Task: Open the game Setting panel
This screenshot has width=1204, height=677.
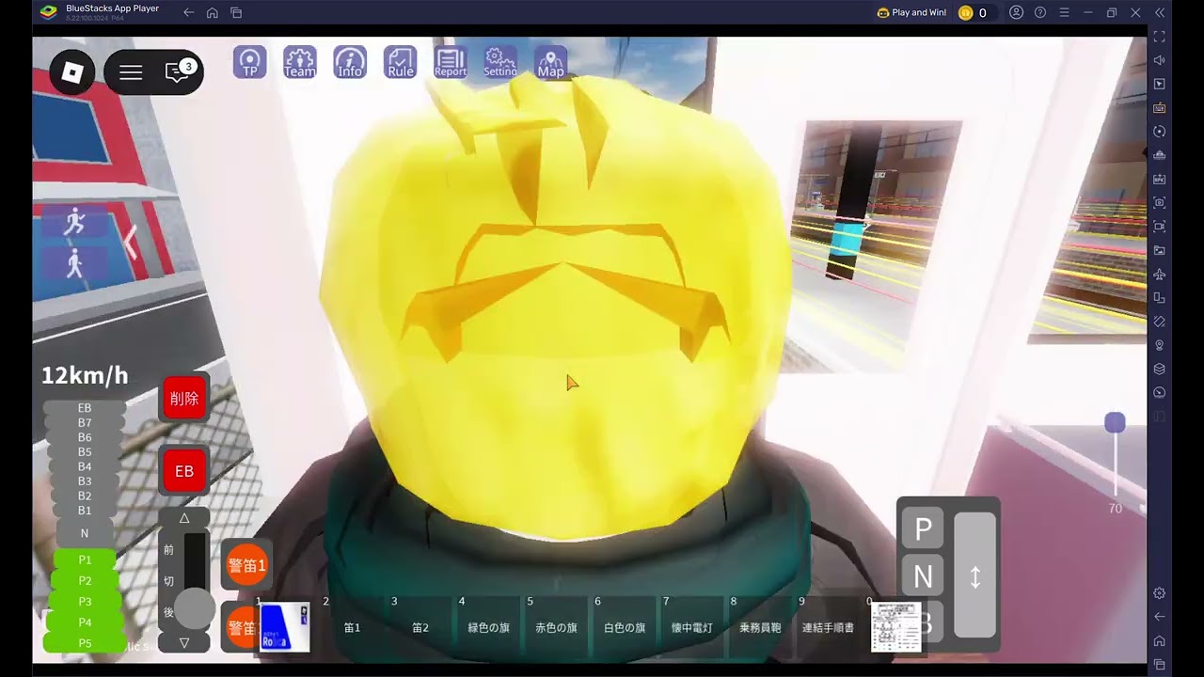Action: pyautogui.click(x=500, y=62)
